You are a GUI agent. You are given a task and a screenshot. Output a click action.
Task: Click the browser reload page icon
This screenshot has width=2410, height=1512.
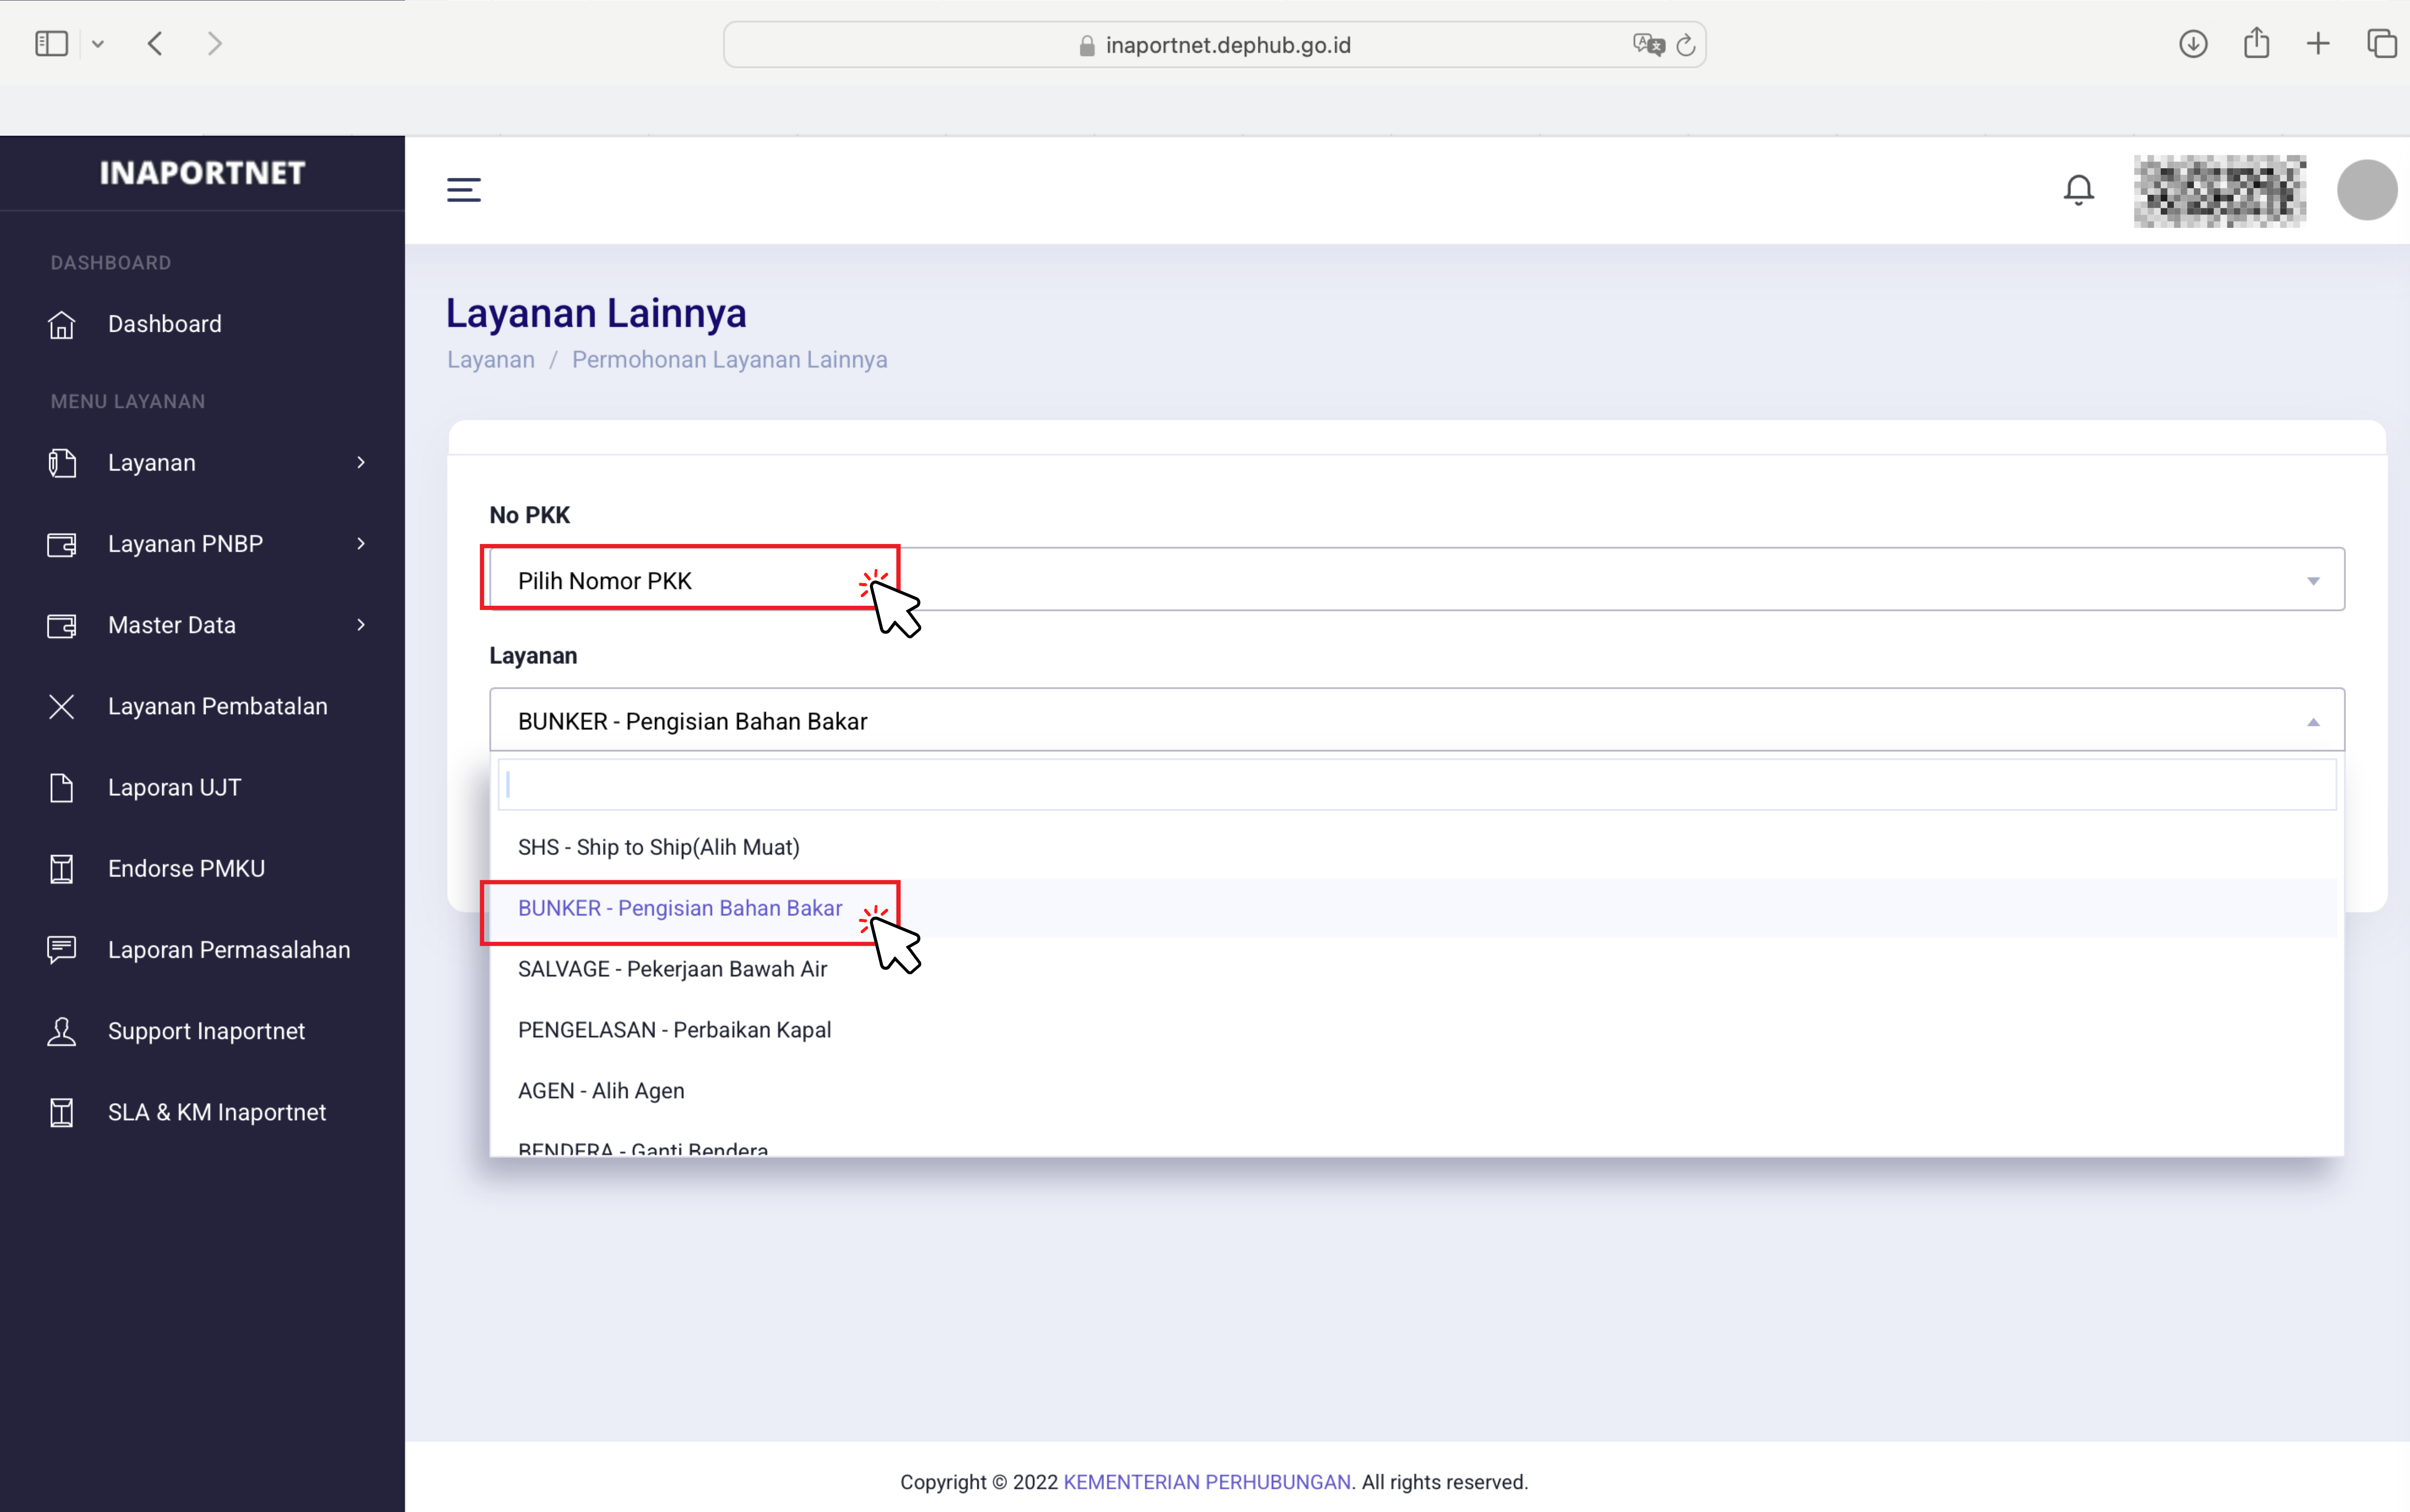(1686, 45)
